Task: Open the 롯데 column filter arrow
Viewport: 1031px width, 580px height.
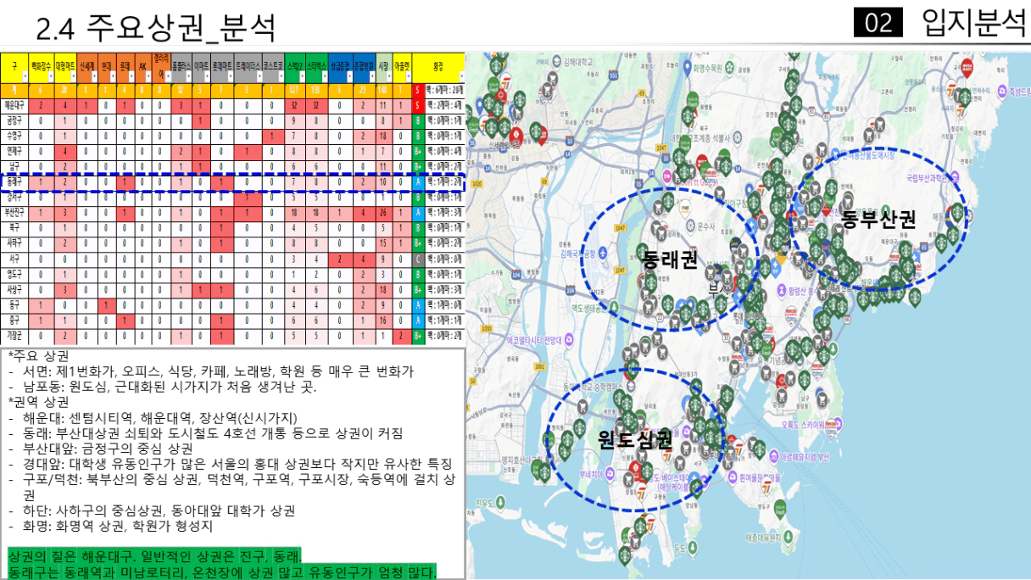Action: tap(131, 77)
